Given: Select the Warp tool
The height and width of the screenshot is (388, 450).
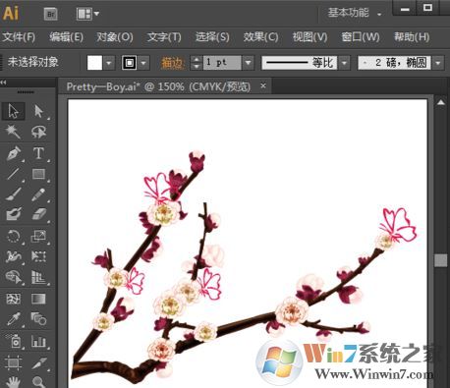Looking at the screenshot, I should [13, 256].
